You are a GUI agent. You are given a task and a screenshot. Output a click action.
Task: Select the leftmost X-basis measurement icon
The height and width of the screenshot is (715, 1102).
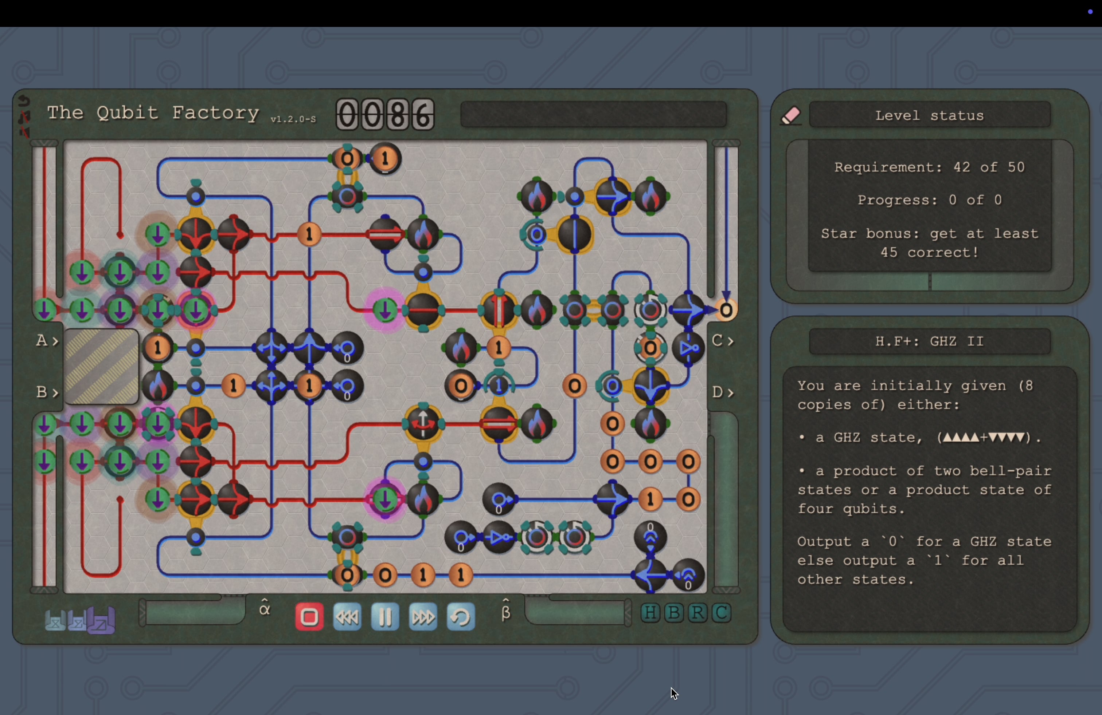pyautogui.click(x=55, y=621)
